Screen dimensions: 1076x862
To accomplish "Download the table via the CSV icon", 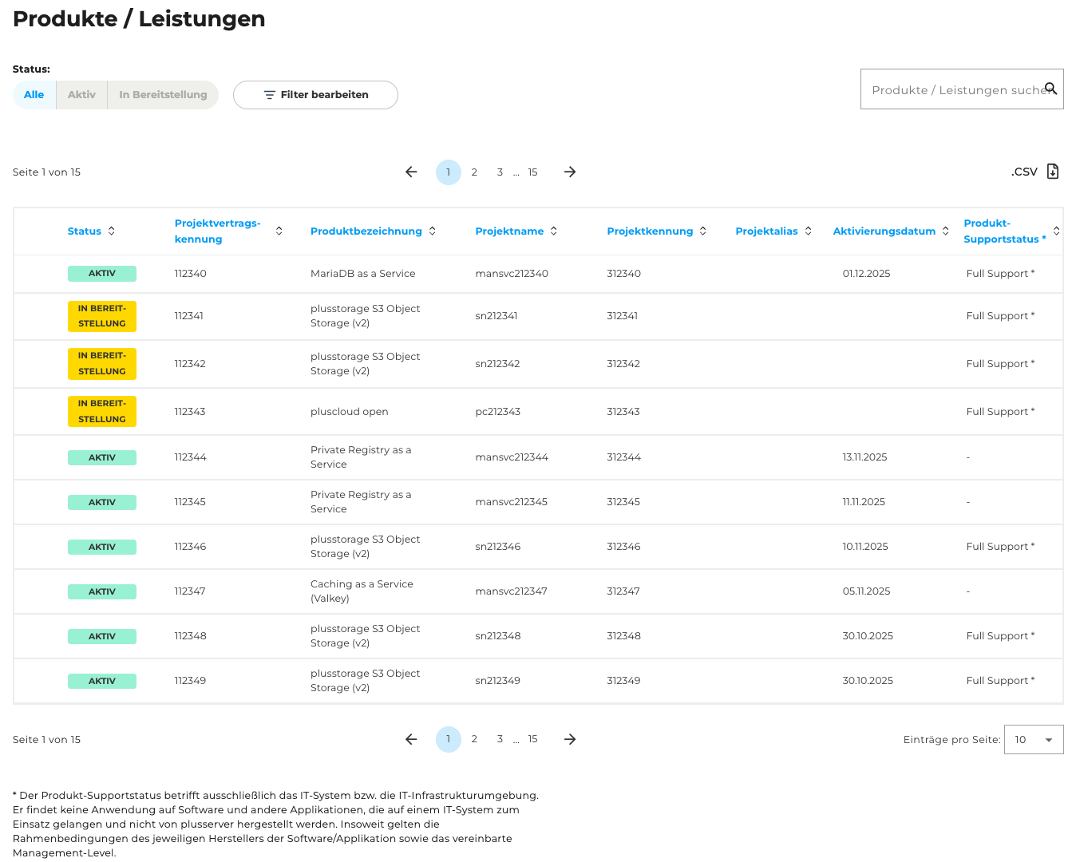I will tap(1052, 172).
